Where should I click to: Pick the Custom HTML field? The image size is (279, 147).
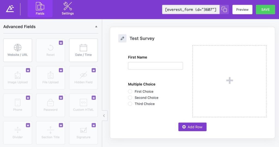83,105
